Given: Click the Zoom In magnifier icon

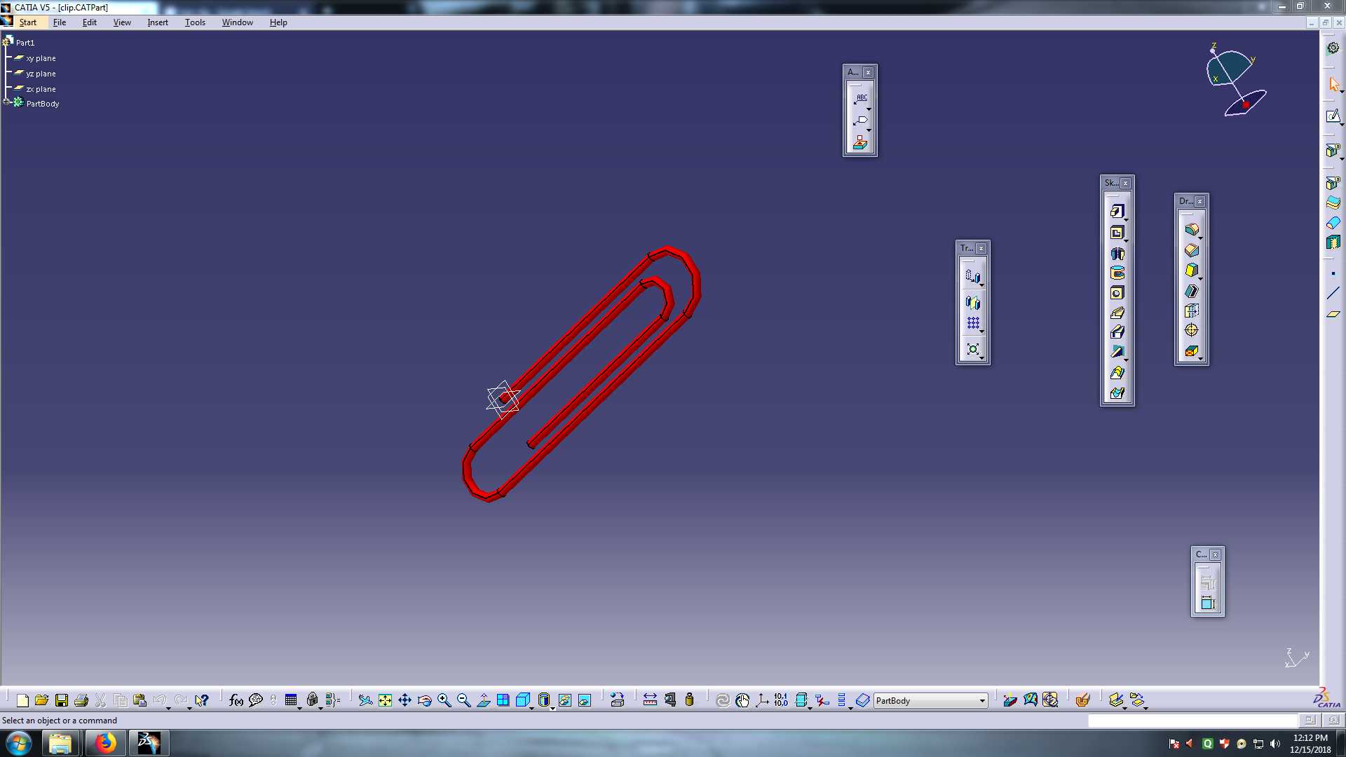Looking at the screenshot, I should [444, 700].
